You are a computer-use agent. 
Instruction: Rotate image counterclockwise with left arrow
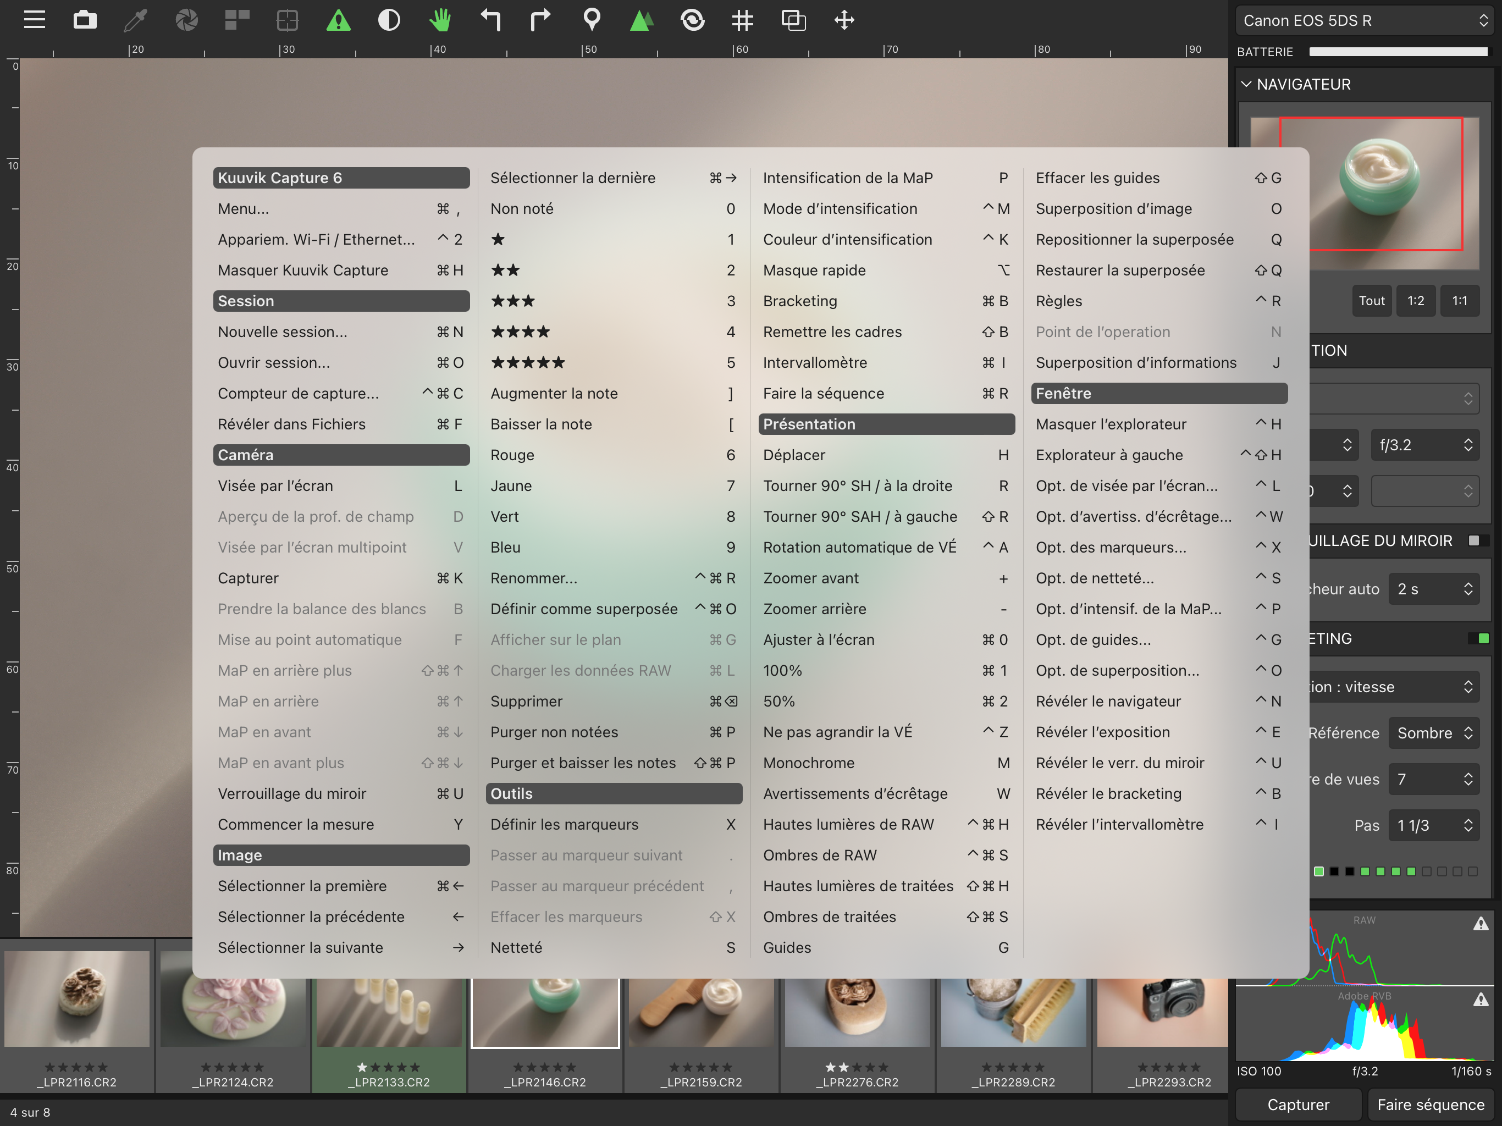[x=490, y=20]
